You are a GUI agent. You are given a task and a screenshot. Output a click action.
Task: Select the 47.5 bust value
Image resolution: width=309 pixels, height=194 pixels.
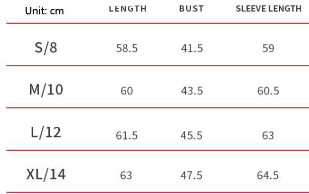point(191,175)
